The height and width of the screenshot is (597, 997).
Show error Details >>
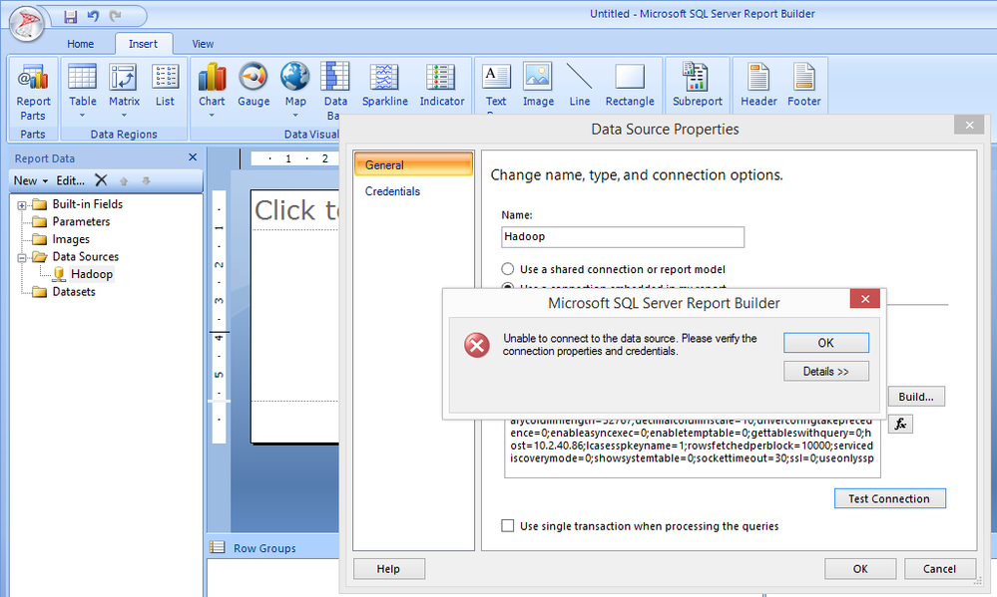coord(826,372)
